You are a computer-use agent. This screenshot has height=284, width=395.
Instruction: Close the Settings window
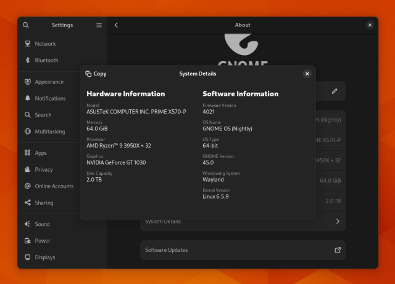(x=370, y=25)
